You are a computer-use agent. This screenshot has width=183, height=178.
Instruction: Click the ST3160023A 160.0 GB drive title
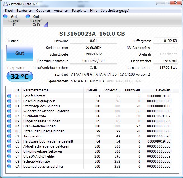[92, 34]
